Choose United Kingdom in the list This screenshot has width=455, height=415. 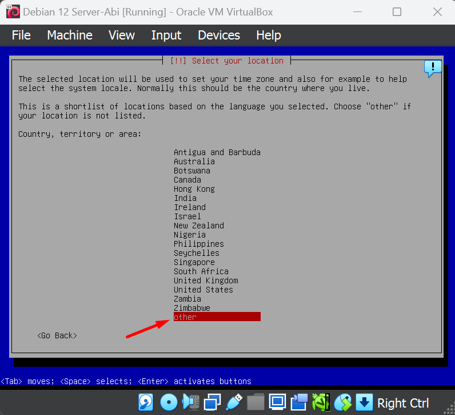tap(217, 280)
